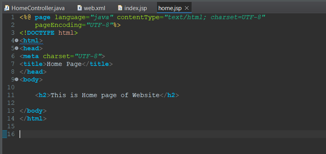
Task: Collapse the body tag fold on line 9
Action: pyautogui.click(x=17, y=80)
